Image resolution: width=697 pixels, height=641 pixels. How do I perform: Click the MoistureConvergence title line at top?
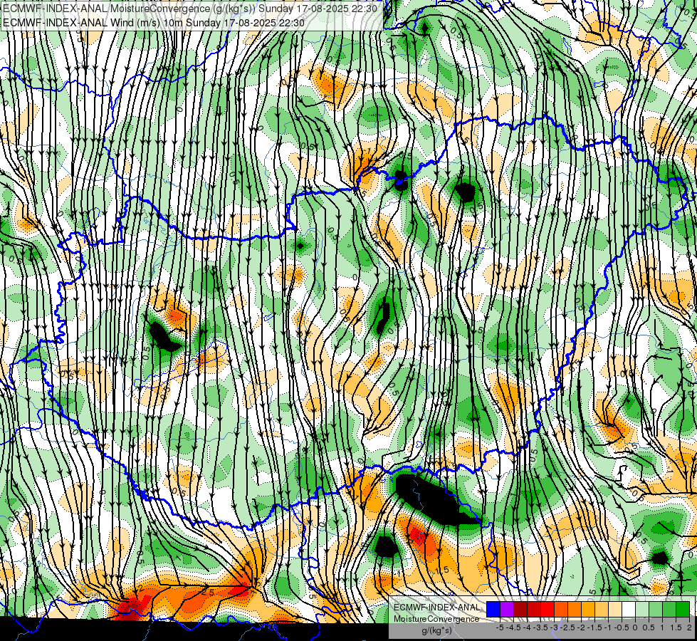(x=190, y=9)
